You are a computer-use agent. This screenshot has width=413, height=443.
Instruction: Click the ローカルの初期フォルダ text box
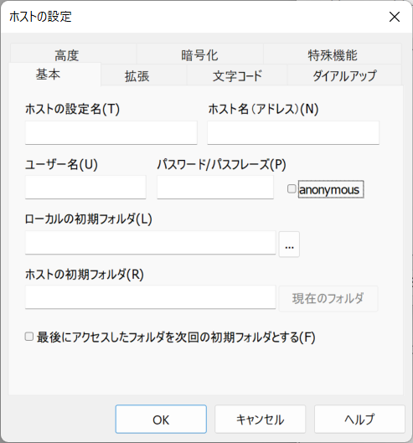(x=151, y=242)
